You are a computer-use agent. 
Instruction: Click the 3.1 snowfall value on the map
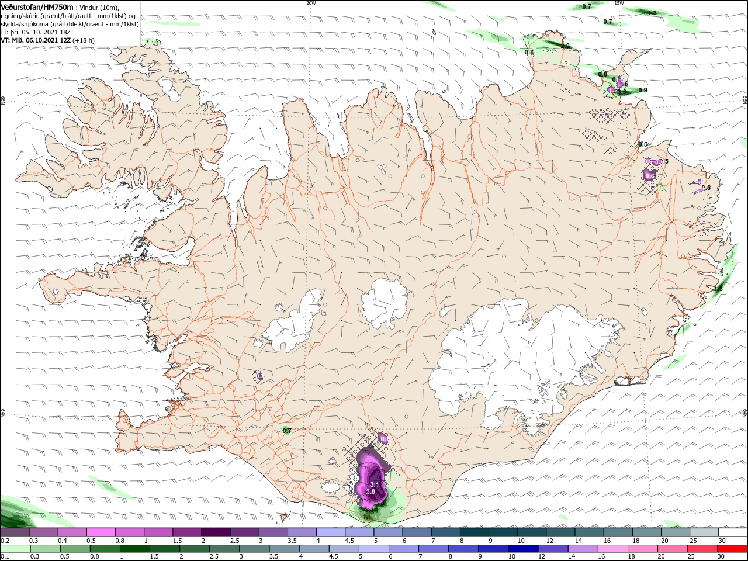click(x=375, y=484)
